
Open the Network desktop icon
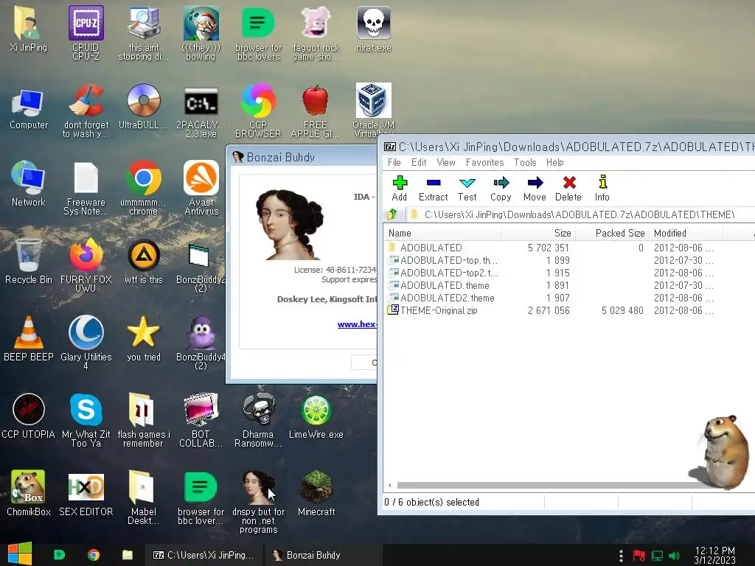click(x=29, y=184)
